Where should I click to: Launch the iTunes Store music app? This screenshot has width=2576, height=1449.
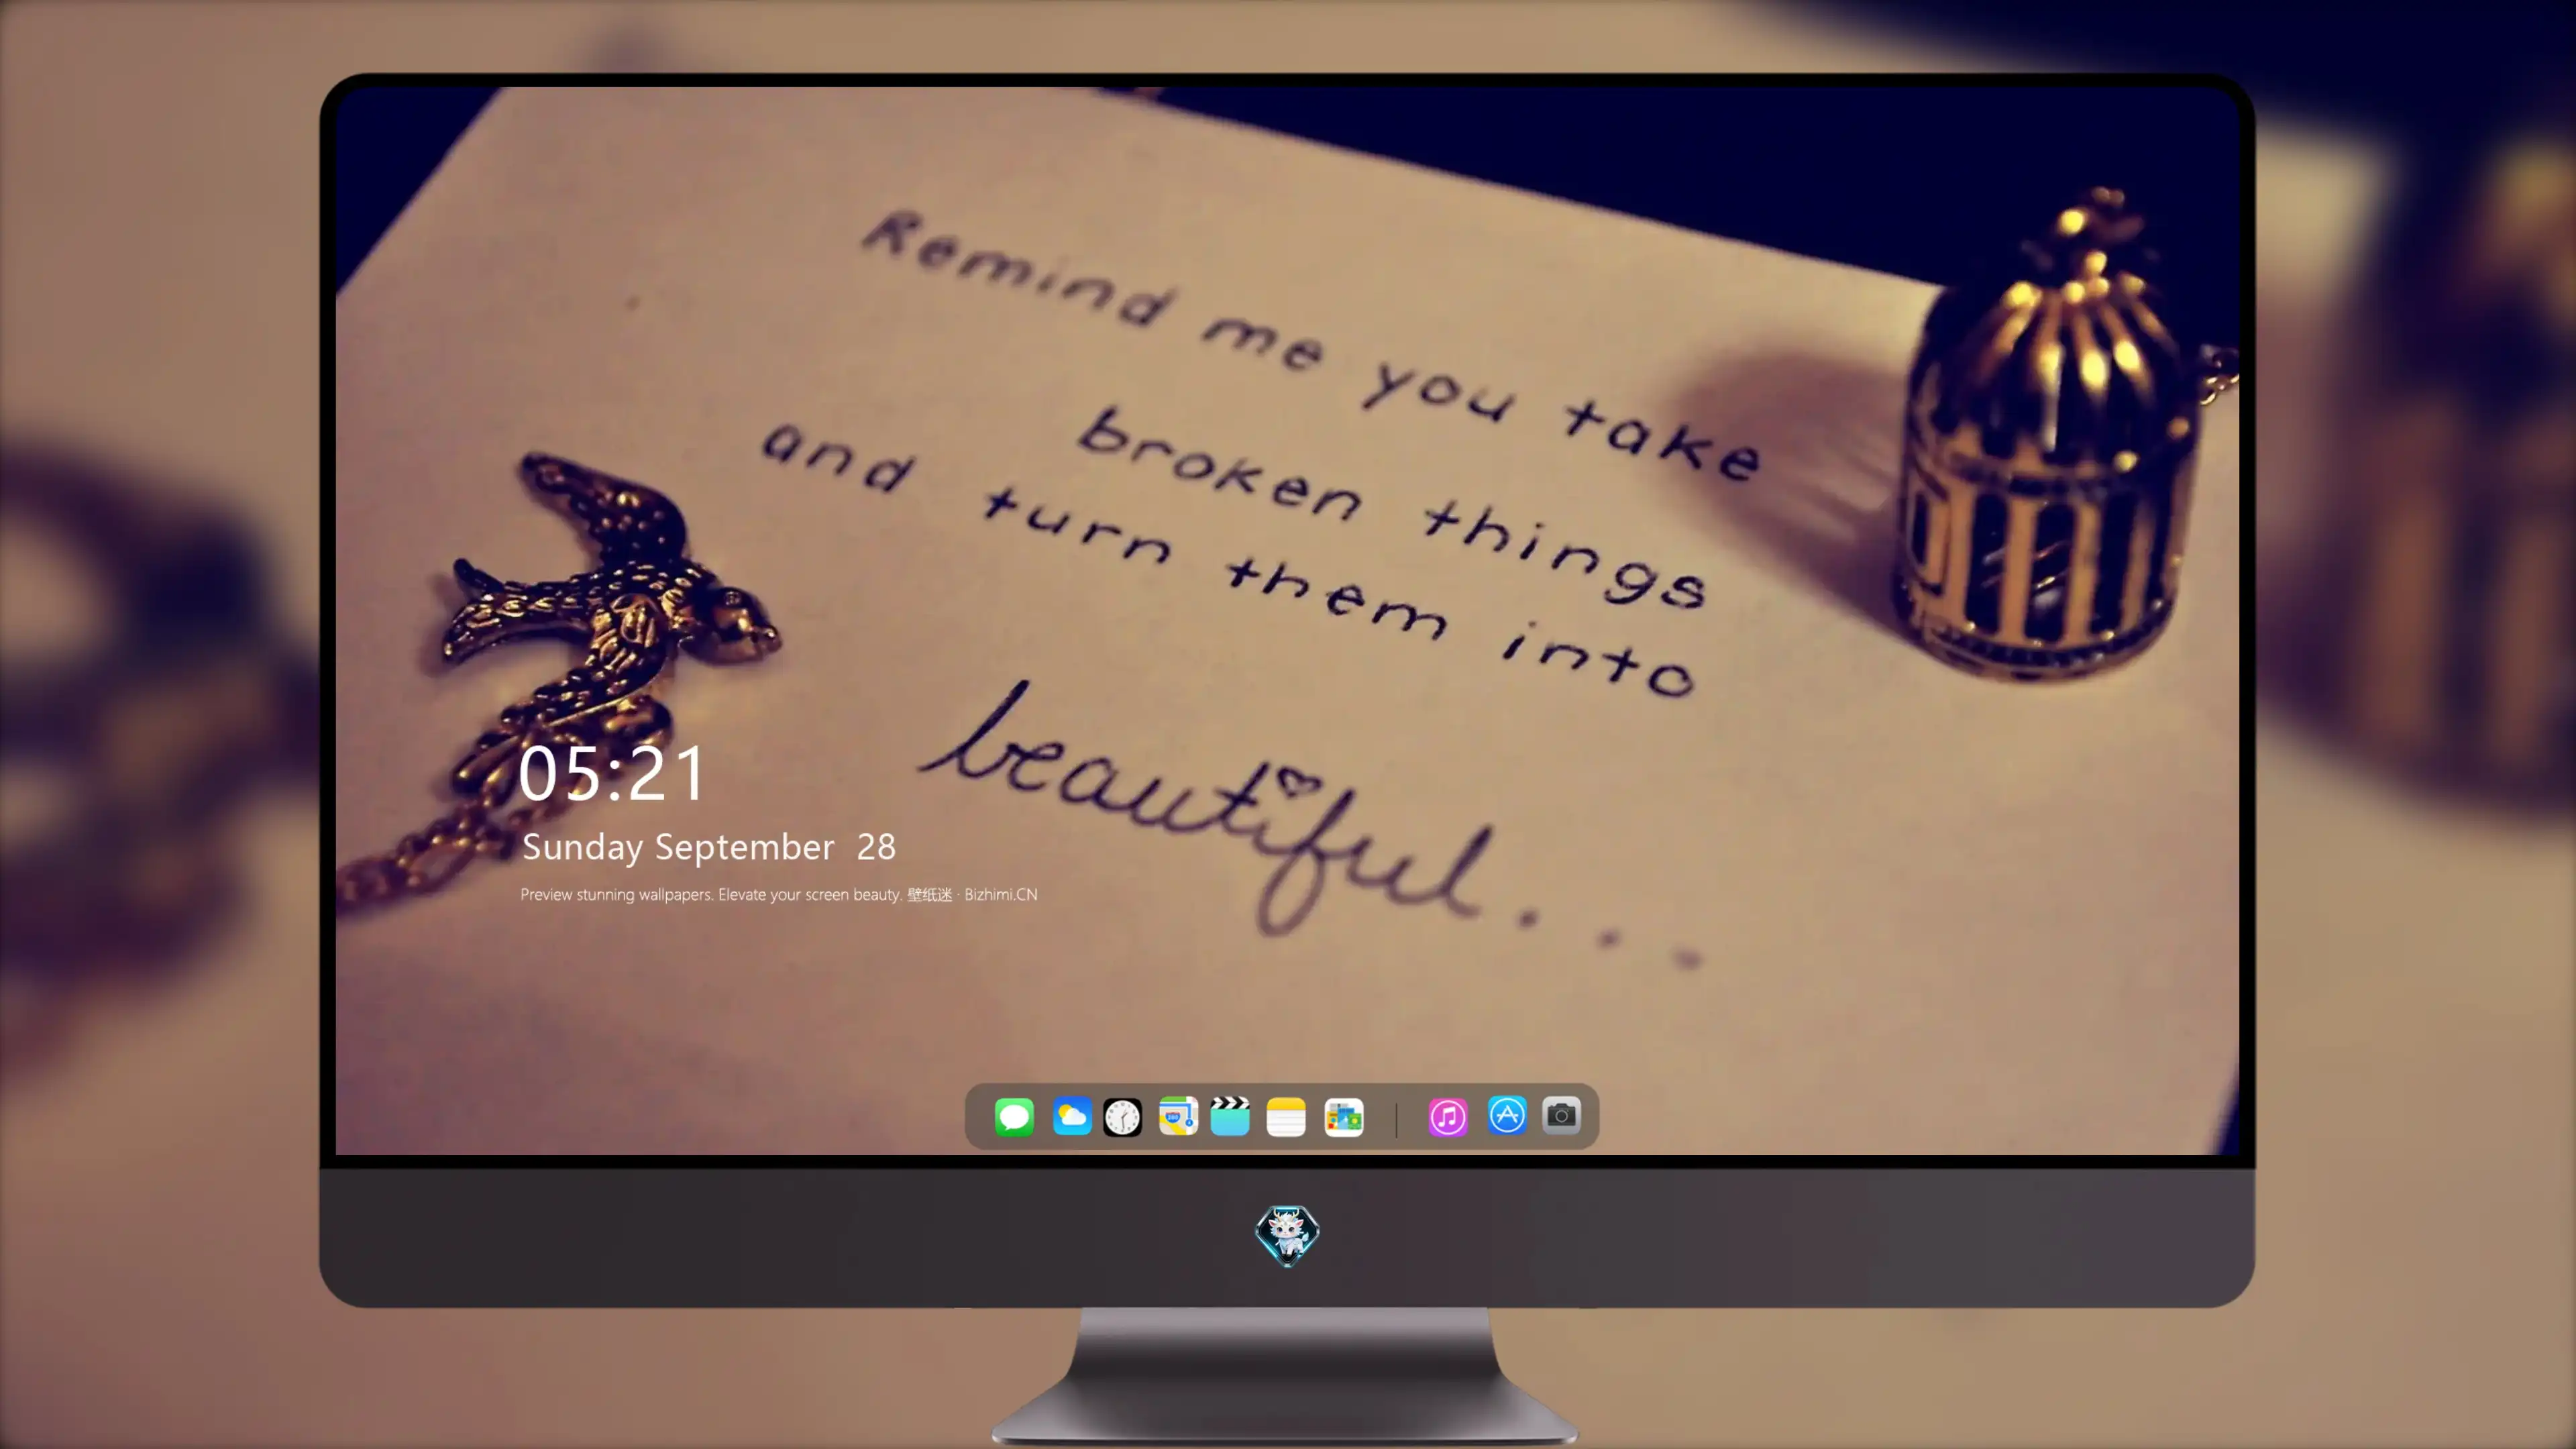(1448, 1116)
